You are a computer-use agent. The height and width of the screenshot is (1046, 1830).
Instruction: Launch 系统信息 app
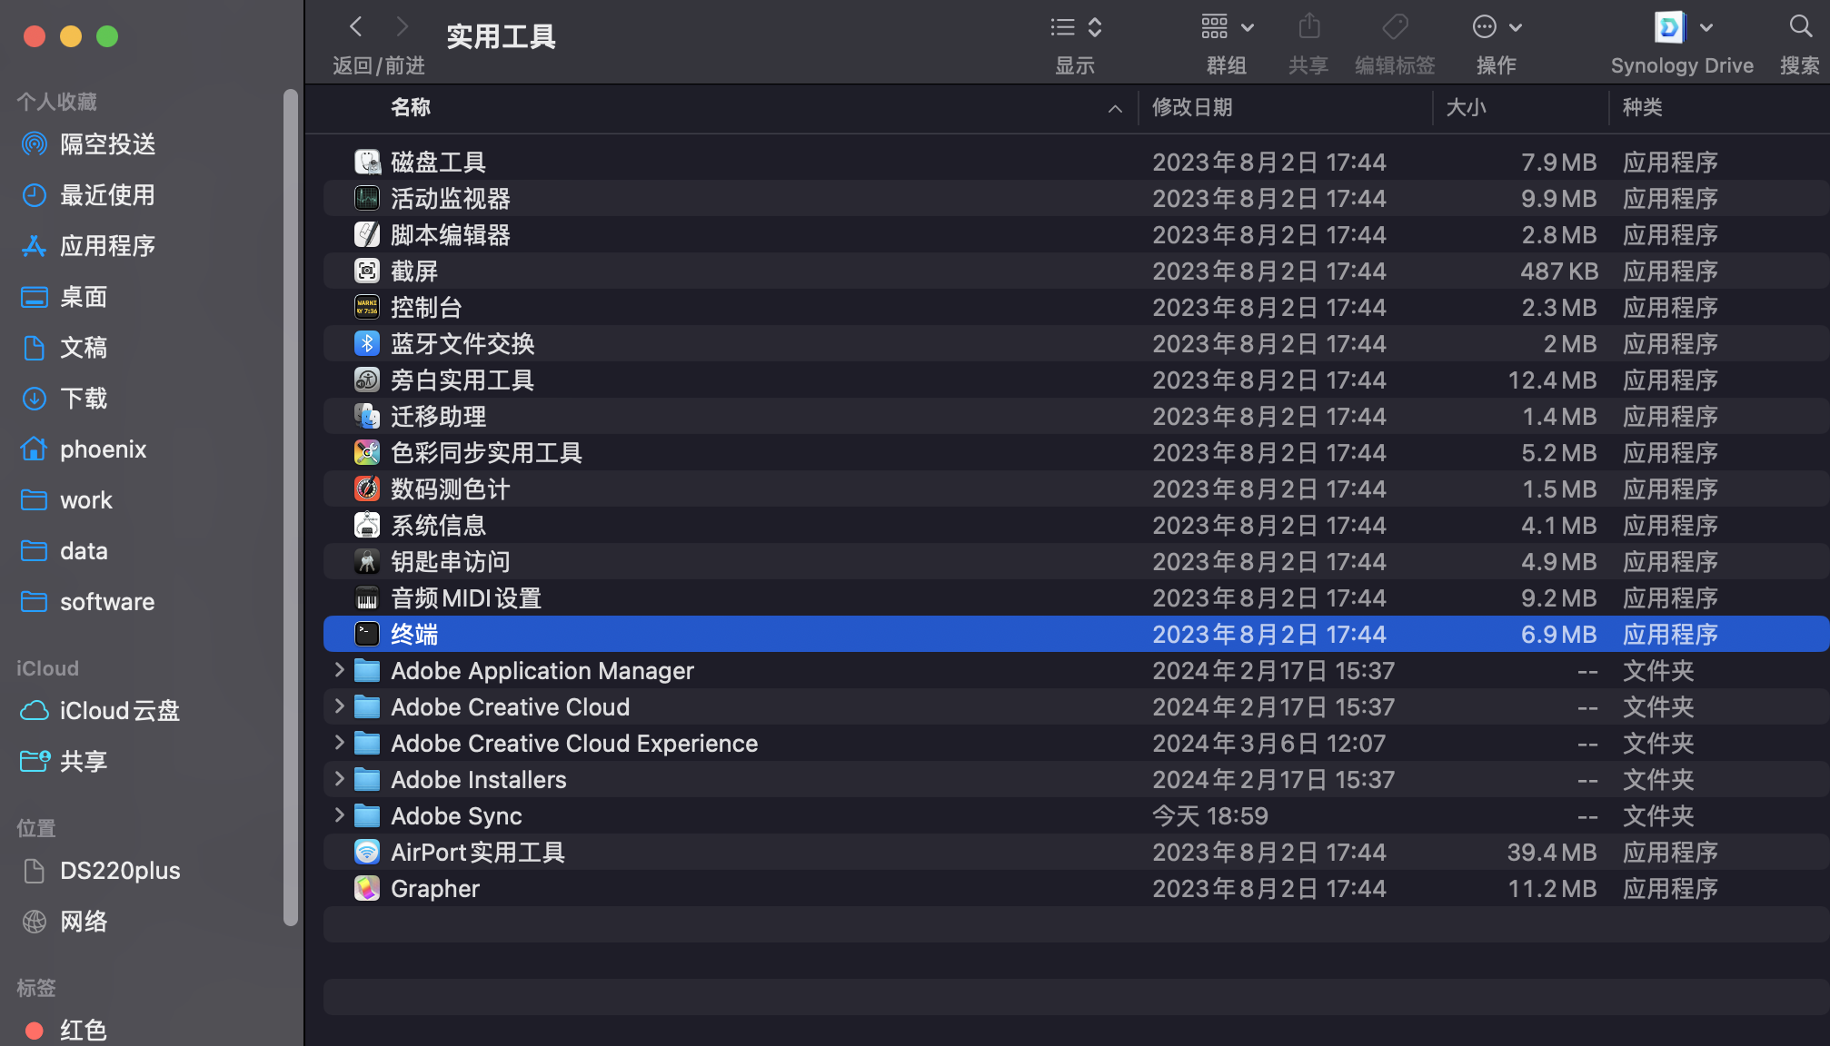(439, 526)
